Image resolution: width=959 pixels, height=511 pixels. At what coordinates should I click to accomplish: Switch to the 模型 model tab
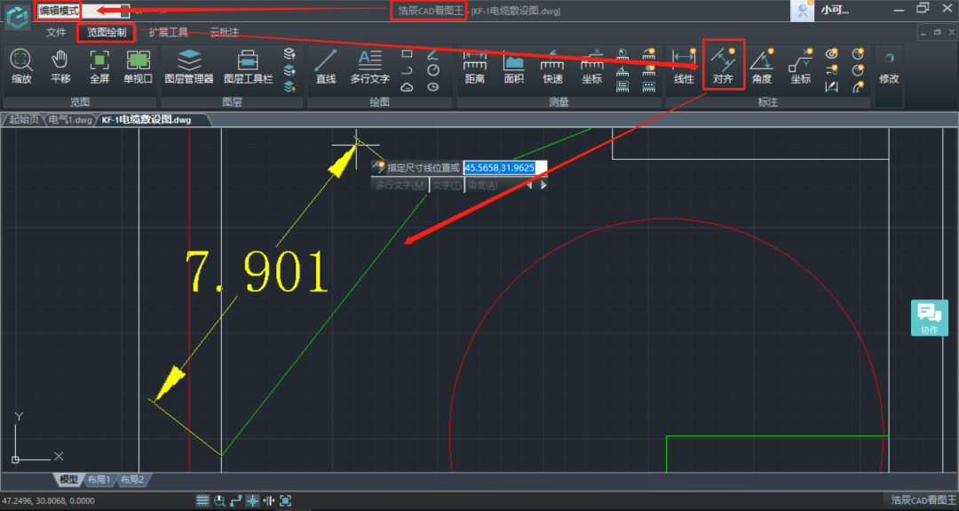click(68, 479)
